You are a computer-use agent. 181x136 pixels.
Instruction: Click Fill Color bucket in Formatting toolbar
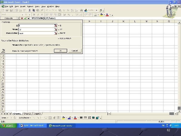tap(102, 15)
